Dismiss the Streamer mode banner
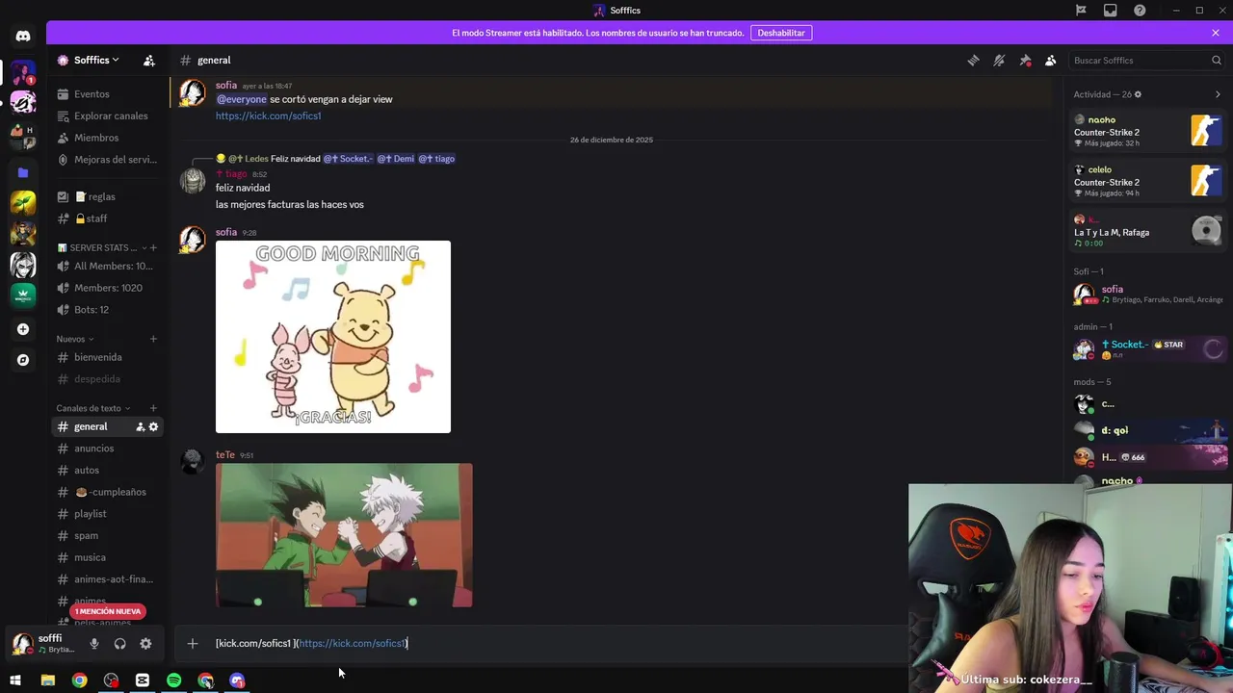The width and height of the screenshot is (1233, 693). point(1216,33)
